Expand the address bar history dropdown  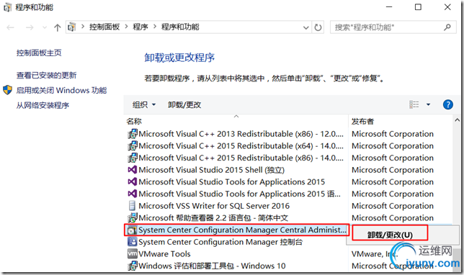pyautogui.click(x=306, y=28)
